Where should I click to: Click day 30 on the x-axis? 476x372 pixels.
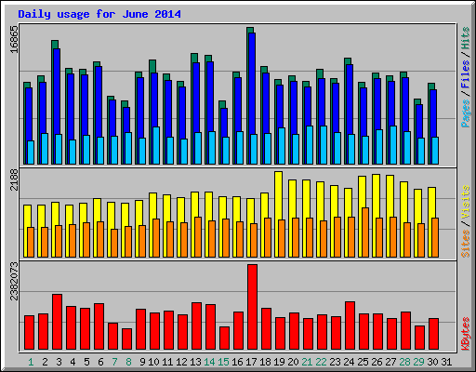click(432, 362)
